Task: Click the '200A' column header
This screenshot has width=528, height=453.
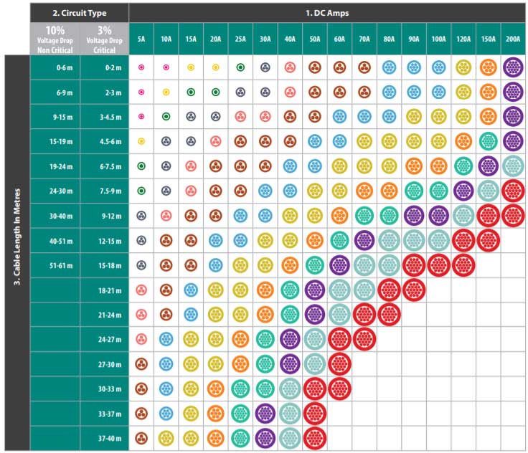Action: 513,39
